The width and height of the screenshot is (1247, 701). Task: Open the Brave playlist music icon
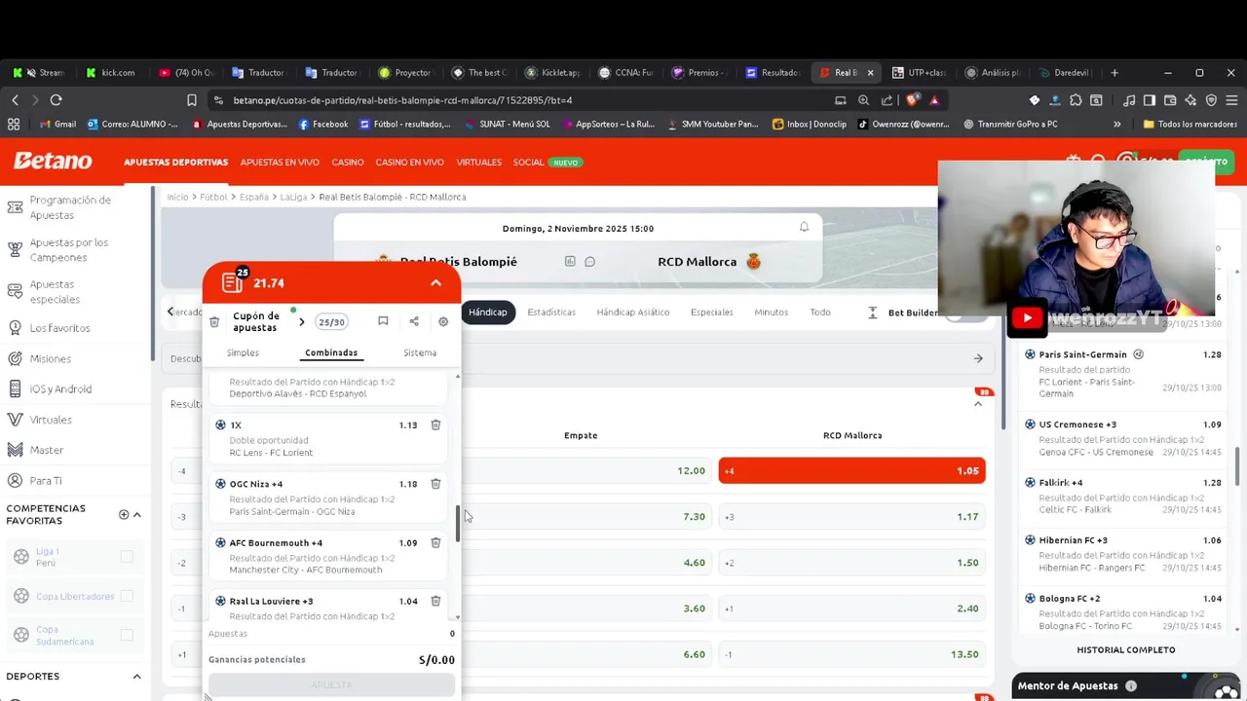coord(1129,99)
